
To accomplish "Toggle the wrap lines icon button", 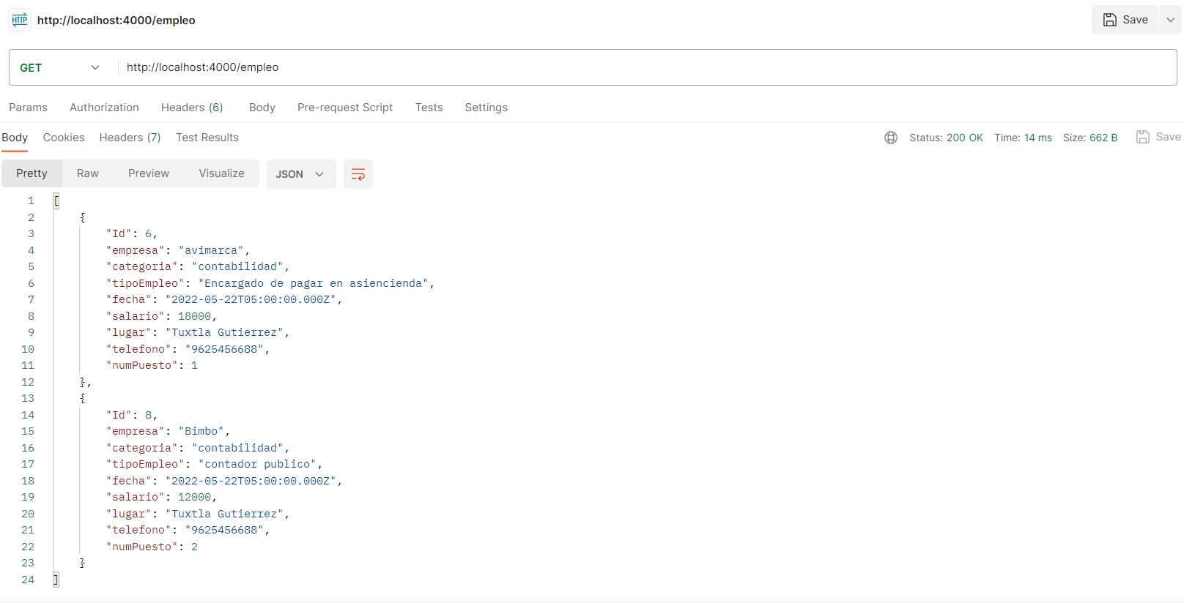I will pyautogui.click(x=358, y=174).
